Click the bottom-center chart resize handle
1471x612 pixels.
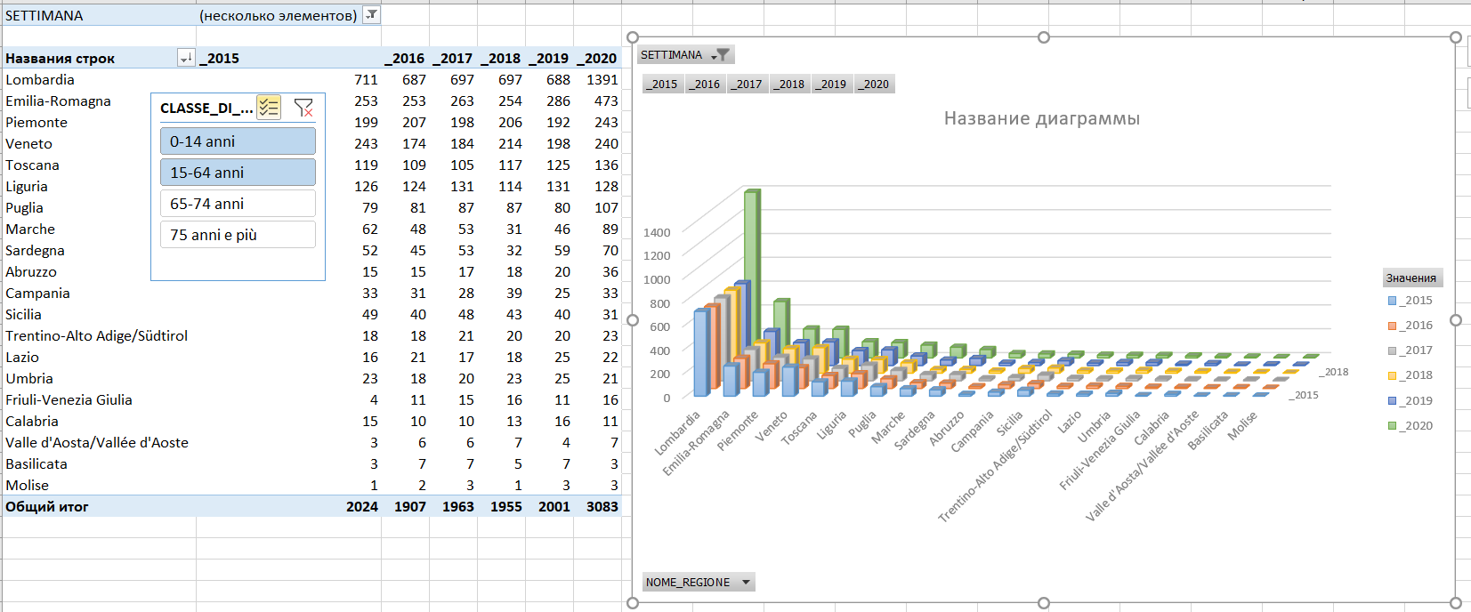coord(1044,603)
